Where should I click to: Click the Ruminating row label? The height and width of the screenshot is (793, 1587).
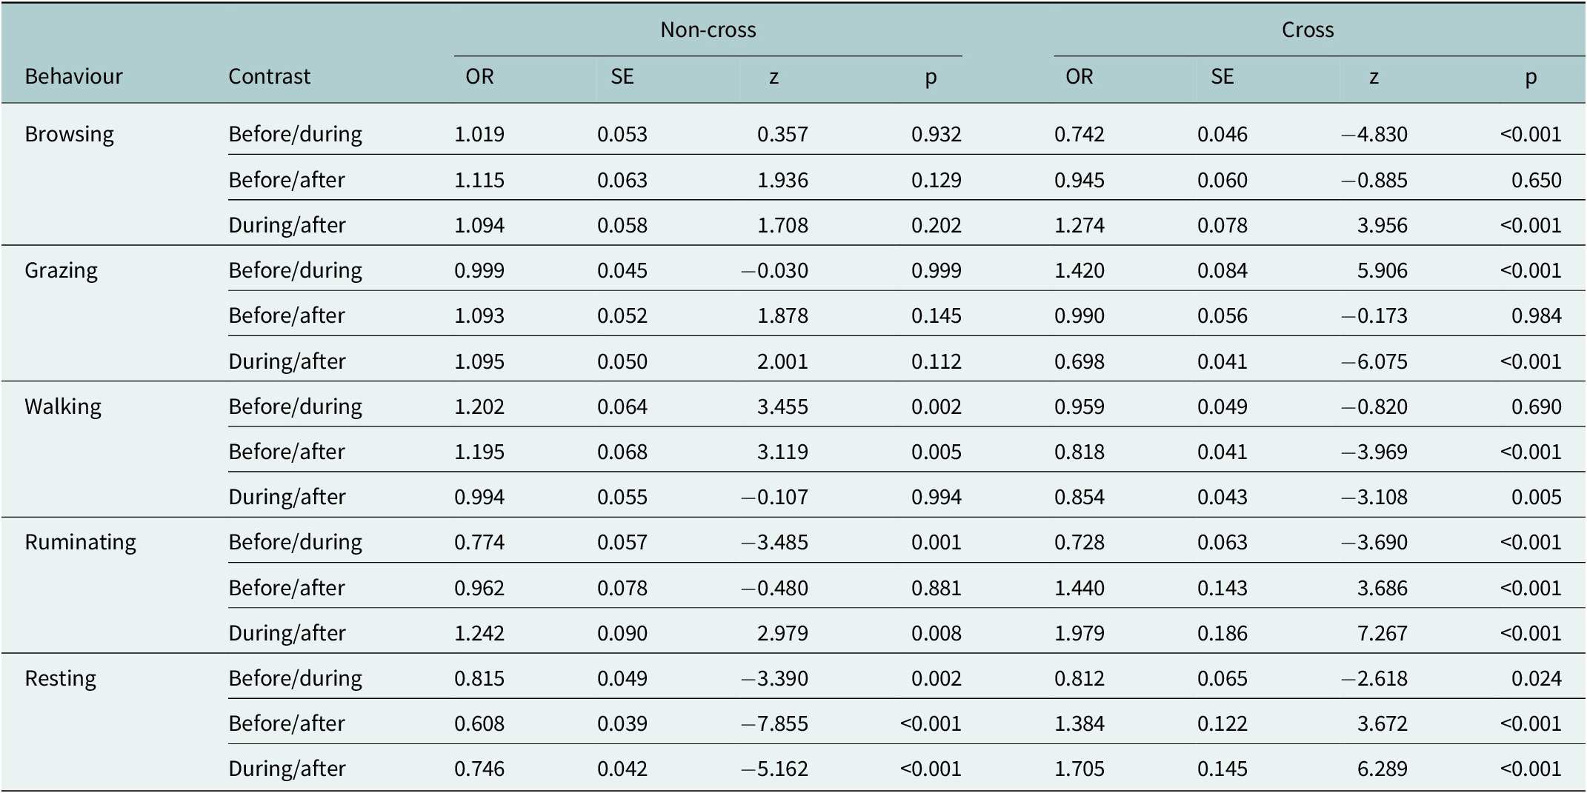click(80, 542)
